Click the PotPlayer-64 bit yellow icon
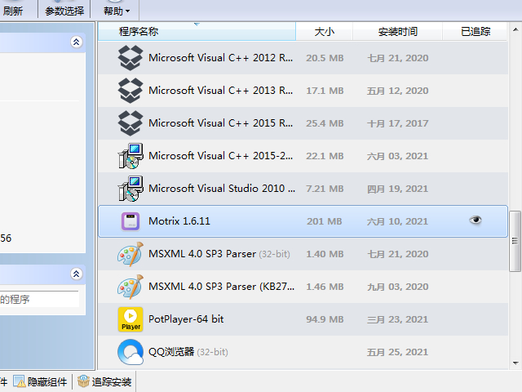Image resolution: width=522 pixels, height=392 pixels. coord(130,319)
